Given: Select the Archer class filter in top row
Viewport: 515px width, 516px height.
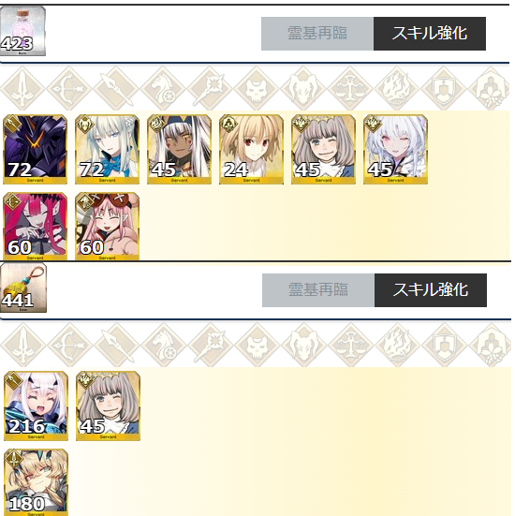Looking at the screenshot, I should tap(69, 88).
